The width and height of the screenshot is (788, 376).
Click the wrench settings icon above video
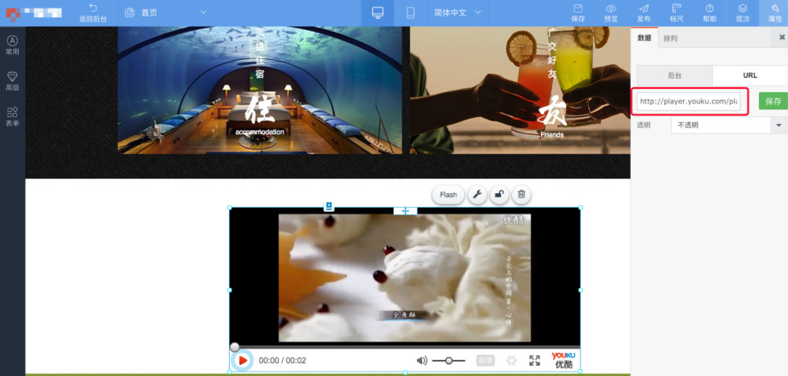[x=477, y=195]
